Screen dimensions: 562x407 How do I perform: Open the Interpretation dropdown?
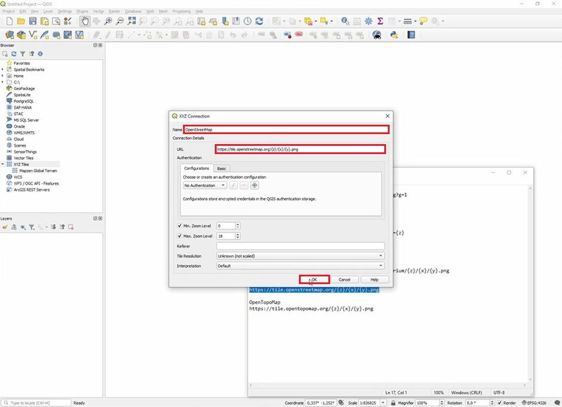pos(300,266)
